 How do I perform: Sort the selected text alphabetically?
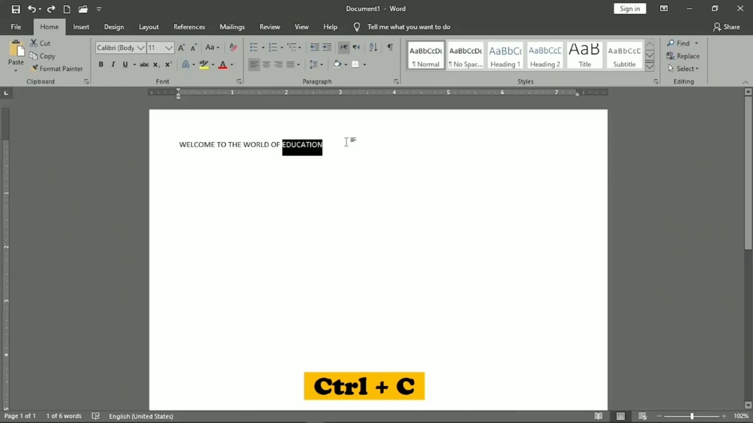pyautogui.click(x=374, y=48)
